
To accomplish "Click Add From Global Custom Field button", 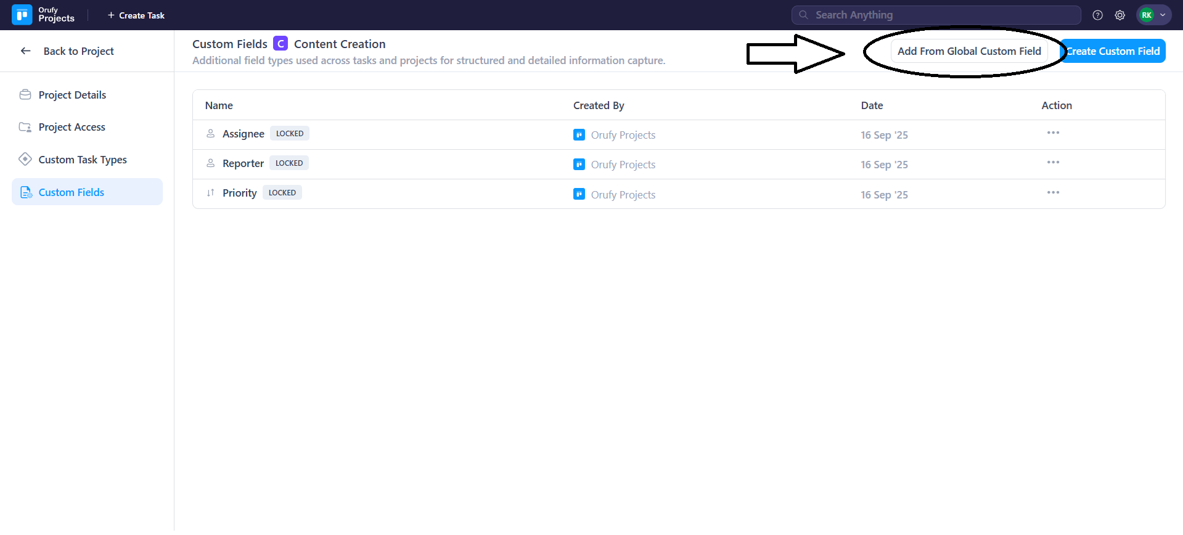I will (968, 51).
